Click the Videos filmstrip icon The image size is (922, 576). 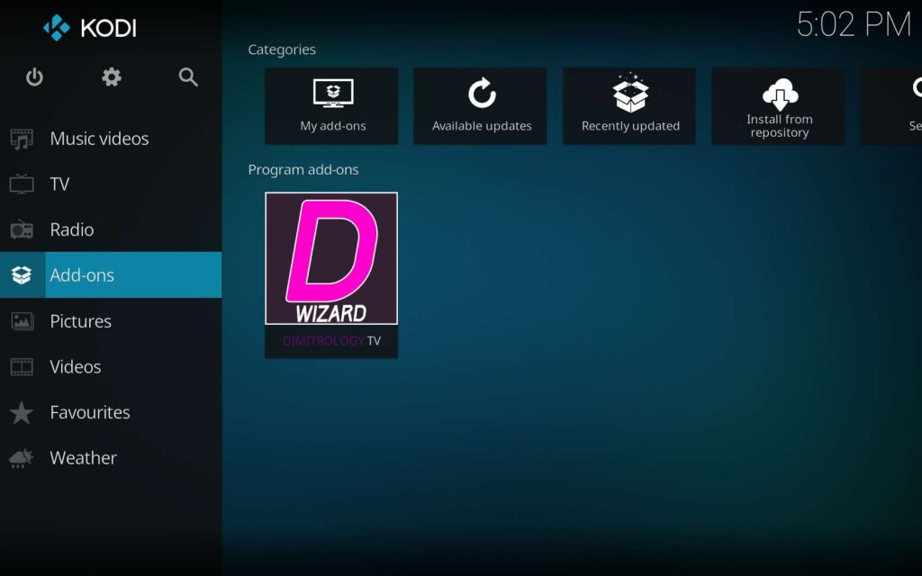[x=22, y=367]
